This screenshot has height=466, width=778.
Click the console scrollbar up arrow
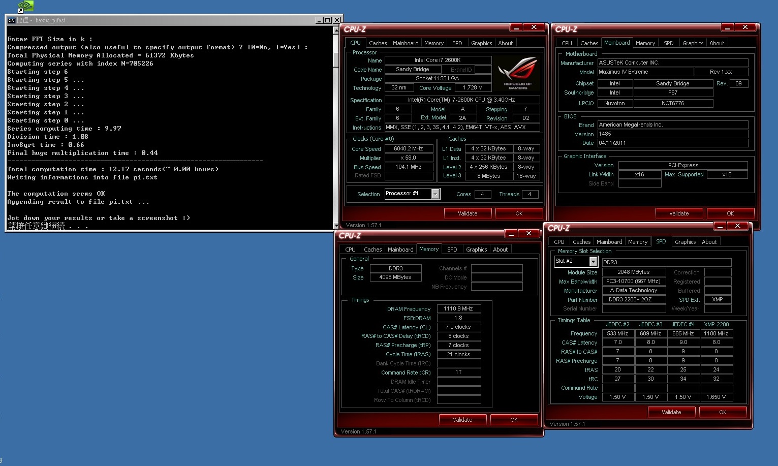336,30
